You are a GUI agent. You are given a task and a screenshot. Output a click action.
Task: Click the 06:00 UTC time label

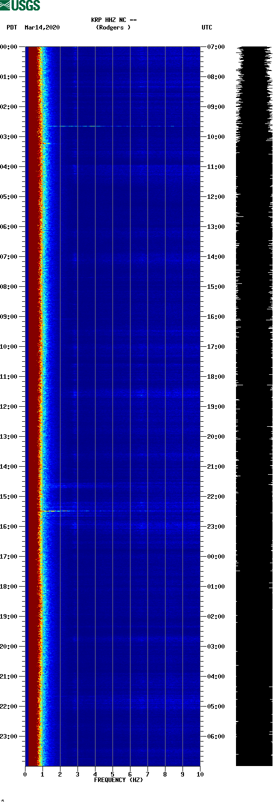tap(216, 737)
